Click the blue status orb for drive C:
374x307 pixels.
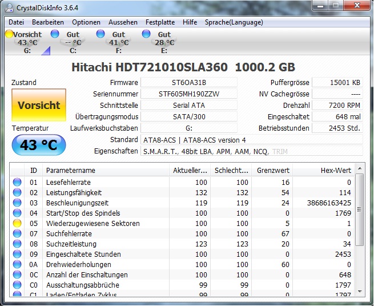tap(55, 34)
